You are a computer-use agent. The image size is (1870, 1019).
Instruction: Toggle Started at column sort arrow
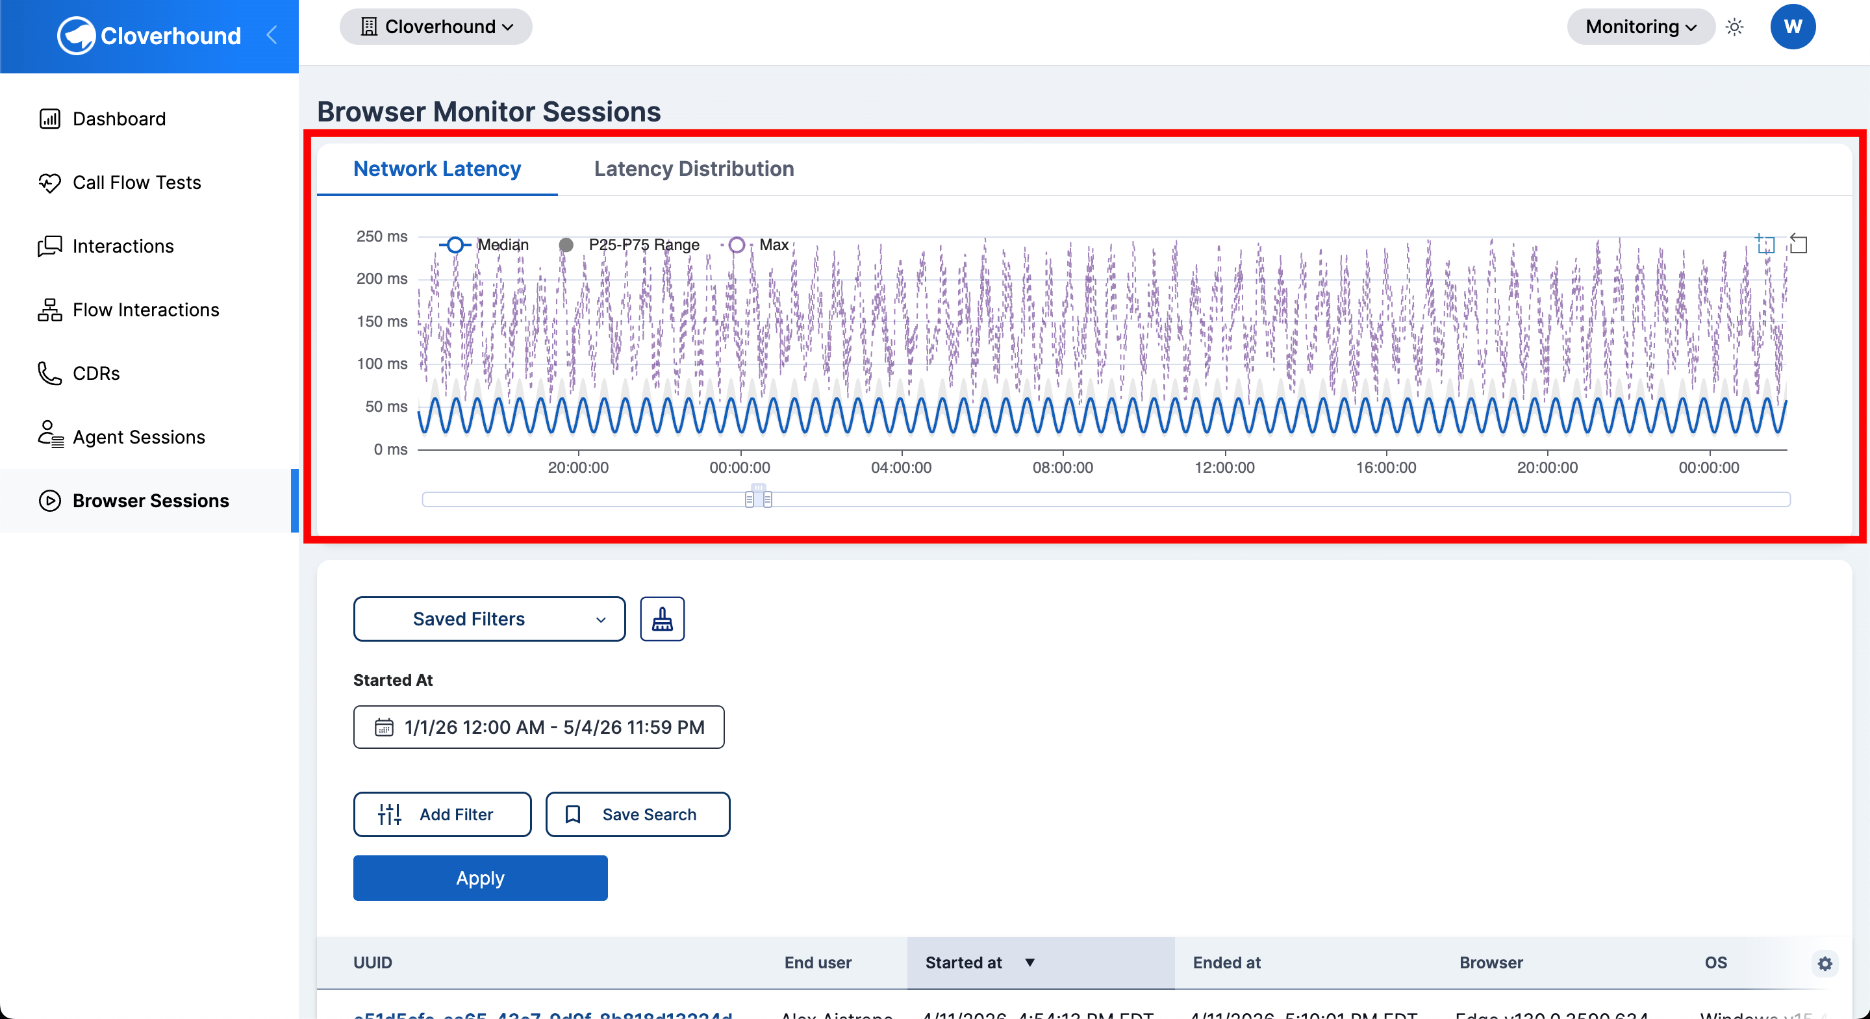(1030, 962)
